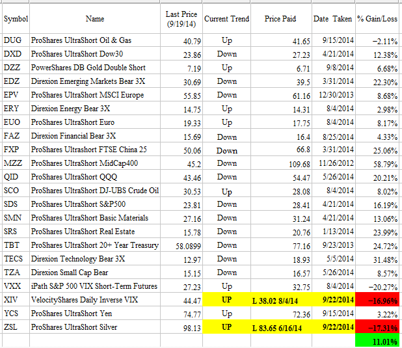The height and width of the screenshot is (348, 402).
Task: Select ProShares UltraShort MidCap400 name
Action: pyautogui.click(x=95, y=163)
